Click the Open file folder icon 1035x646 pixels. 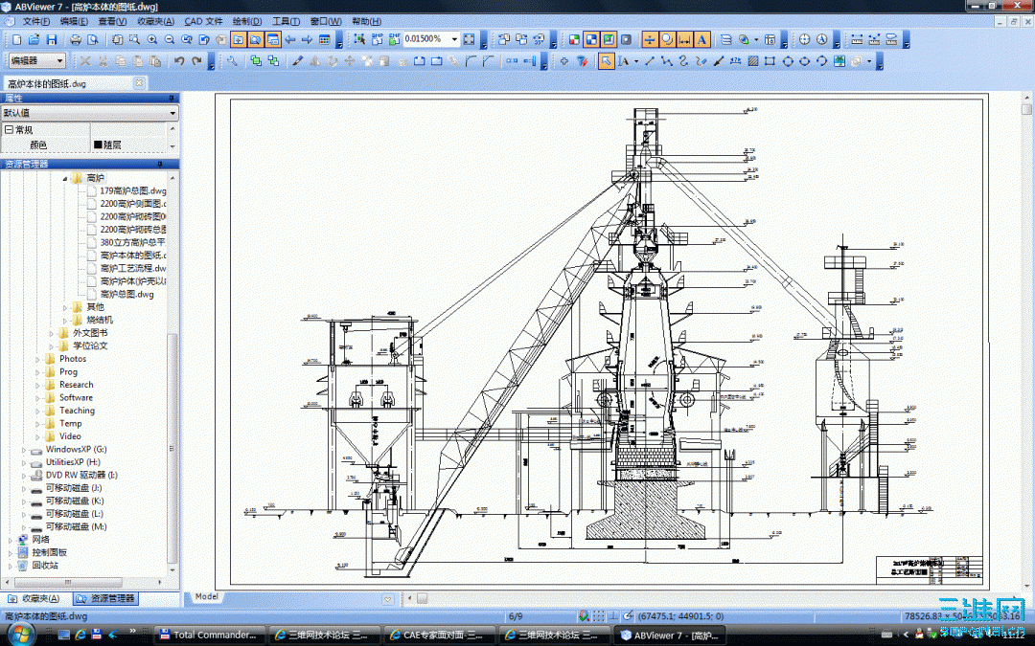click(x=34, y=39)
